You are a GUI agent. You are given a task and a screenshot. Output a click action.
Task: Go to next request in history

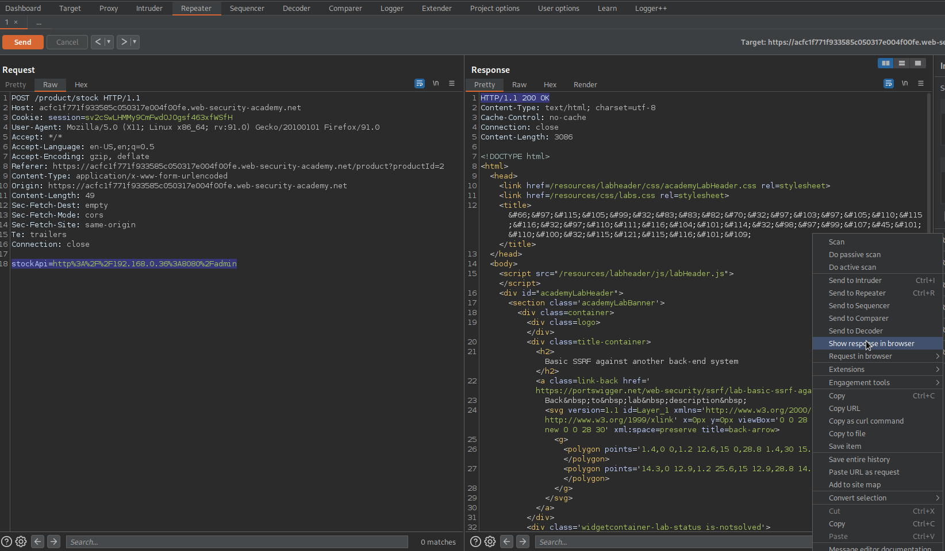pyautogui.click(x=124, y=42)
